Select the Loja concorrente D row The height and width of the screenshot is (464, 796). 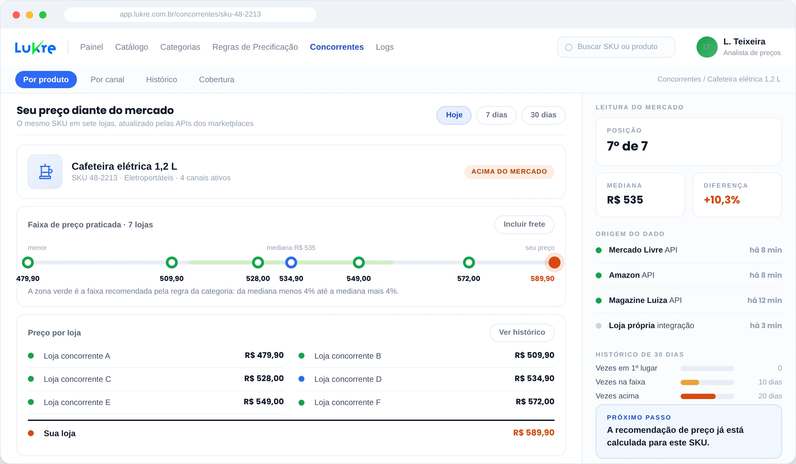427,379
